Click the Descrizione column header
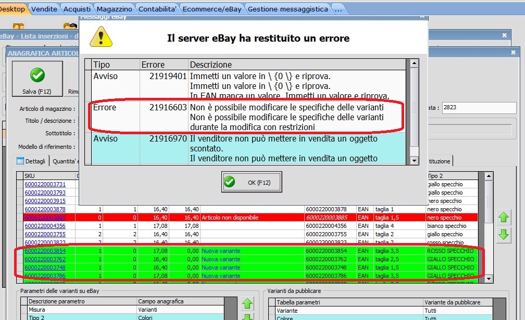Viewport: 525px width, 320px height. tap(297, 65)
